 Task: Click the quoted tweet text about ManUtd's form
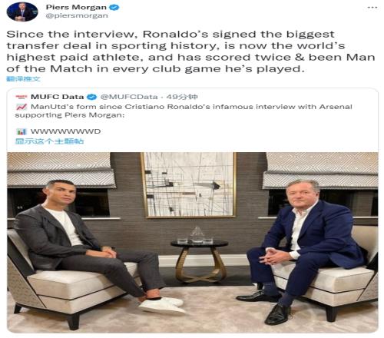click(x=184, y=111)
